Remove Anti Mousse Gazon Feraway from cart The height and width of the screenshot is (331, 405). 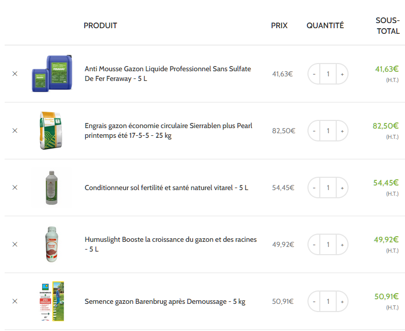tap(15, 74)
